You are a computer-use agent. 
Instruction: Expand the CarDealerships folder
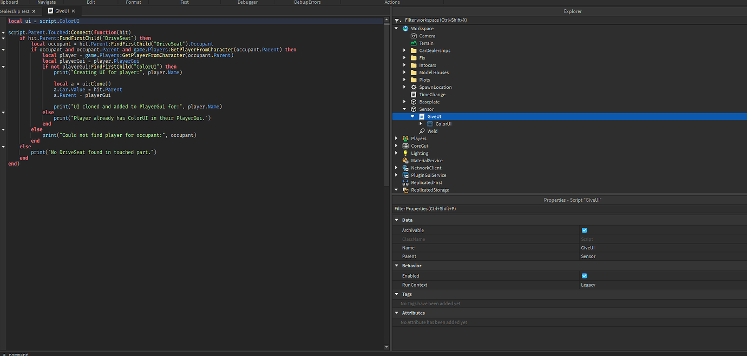(403, 50)
